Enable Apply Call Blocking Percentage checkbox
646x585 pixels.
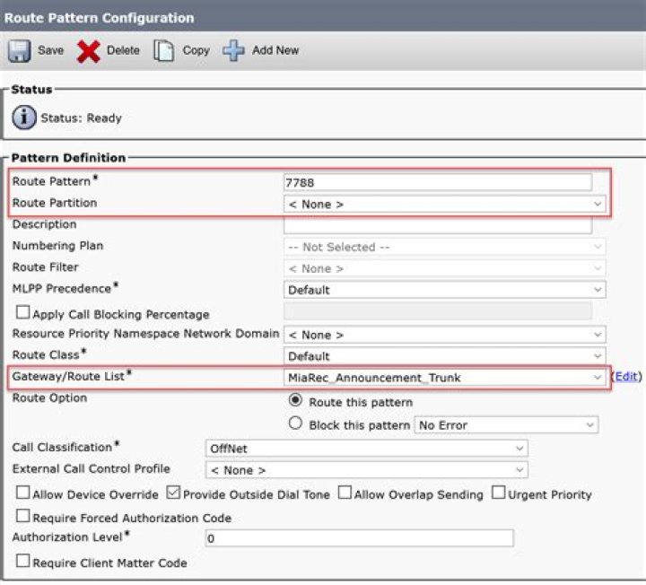[22, 314]
